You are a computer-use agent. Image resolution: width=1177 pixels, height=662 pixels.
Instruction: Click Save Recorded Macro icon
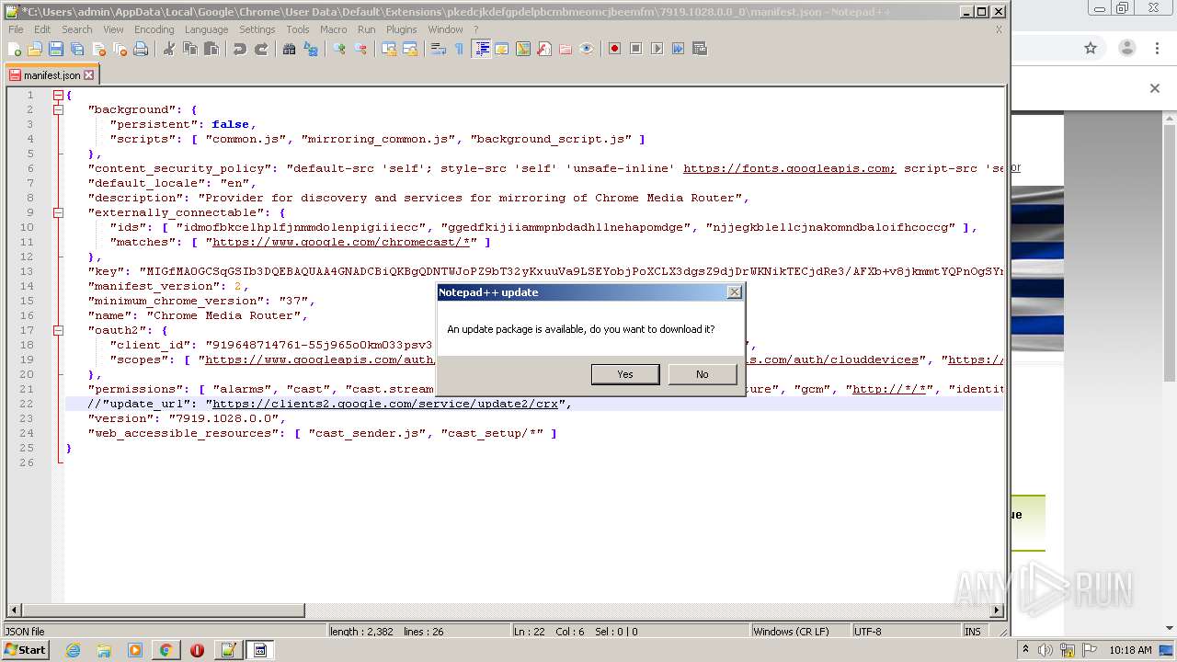tap(699, 49)
